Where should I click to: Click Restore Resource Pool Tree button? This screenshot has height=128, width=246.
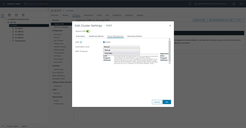(221, 20)
